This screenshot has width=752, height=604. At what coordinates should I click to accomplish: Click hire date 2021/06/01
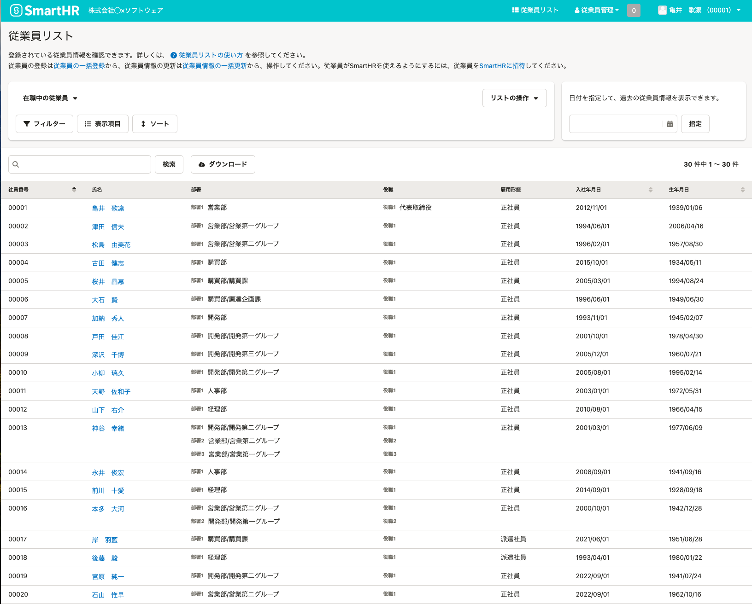pyautogui.click(x=592, y=539)
